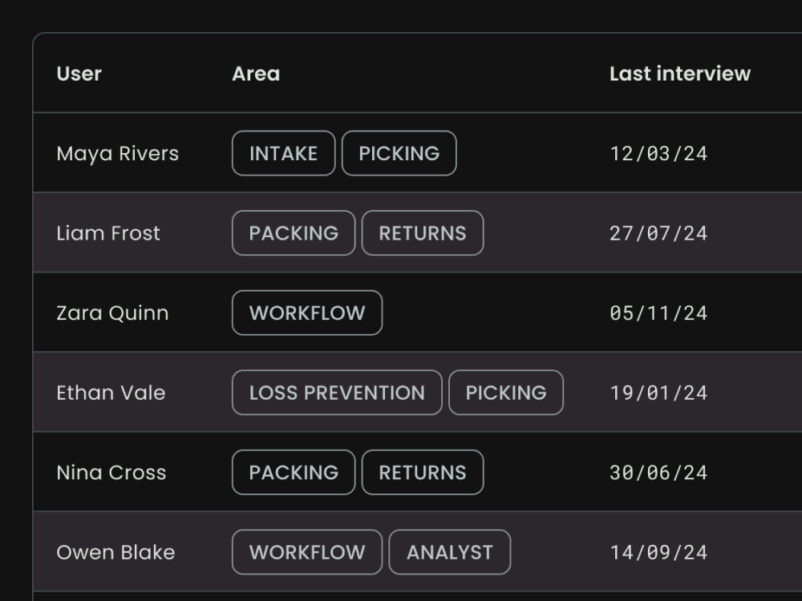Click the LOSS PREVENTION tag
Viewport: 802px width, 601px height.
[337, 393]
